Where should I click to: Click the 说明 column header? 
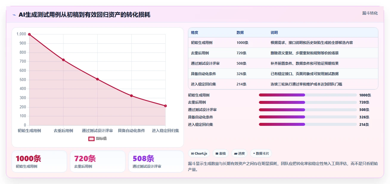coord(274,33)
